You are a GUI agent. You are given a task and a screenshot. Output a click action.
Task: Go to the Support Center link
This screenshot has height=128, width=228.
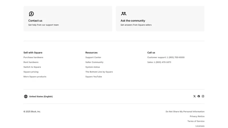pyautogui.click(x=93, y=57)
